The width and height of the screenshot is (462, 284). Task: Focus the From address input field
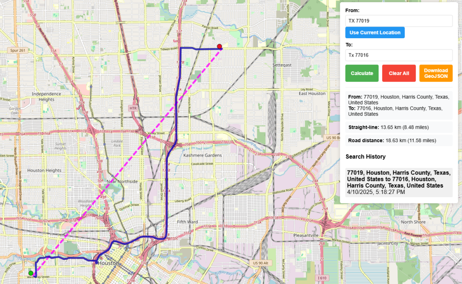coord(399,21)
